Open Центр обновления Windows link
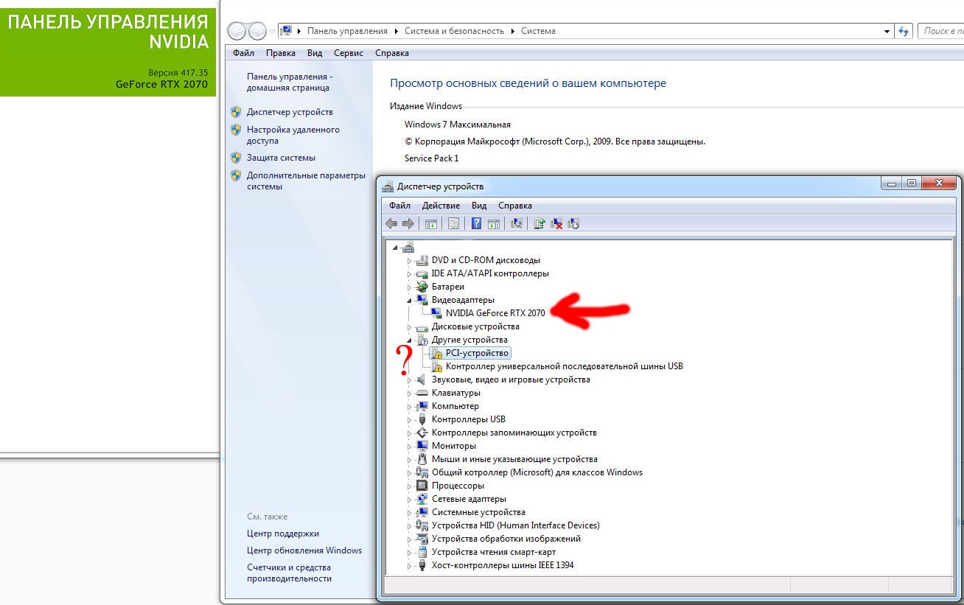This screenshot has width=964, height=605. (304, 550)
